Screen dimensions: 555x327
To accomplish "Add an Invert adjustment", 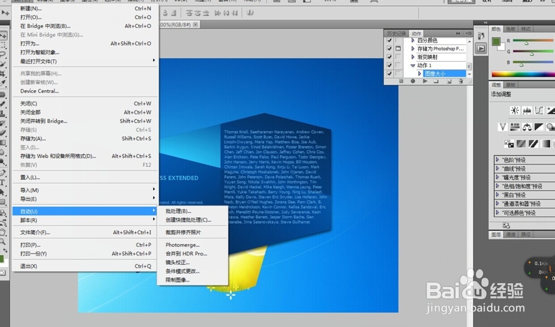I will pyautogui.click(x=509, y=144).
